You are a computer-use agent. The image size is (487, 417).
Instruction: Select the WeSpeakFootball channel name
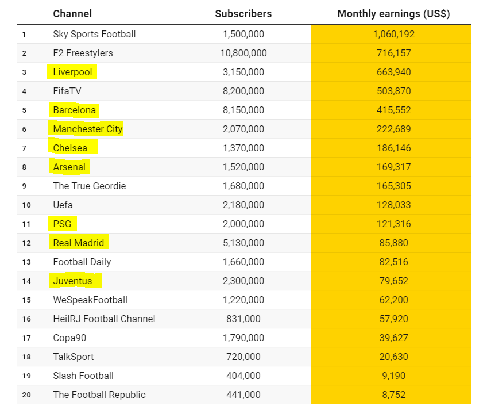coord(90,300)
